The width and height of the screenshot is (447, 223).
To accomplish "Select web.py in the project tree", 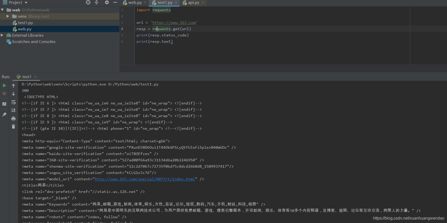I will tap(25, 29).
